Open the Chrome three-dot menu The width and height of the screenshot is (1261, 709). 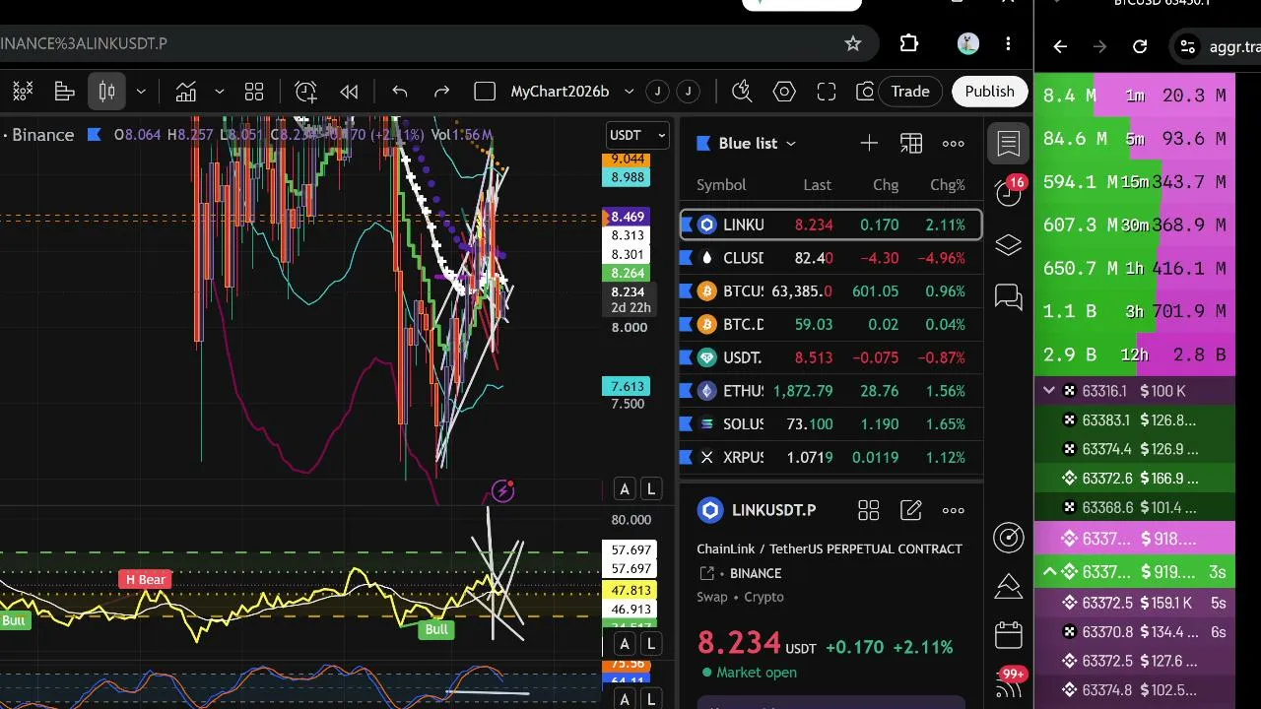pos(1008,43)
